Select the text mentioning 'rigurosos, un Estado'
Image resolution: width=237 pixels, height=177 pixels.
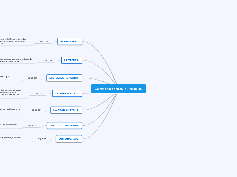tap(11, 138)
